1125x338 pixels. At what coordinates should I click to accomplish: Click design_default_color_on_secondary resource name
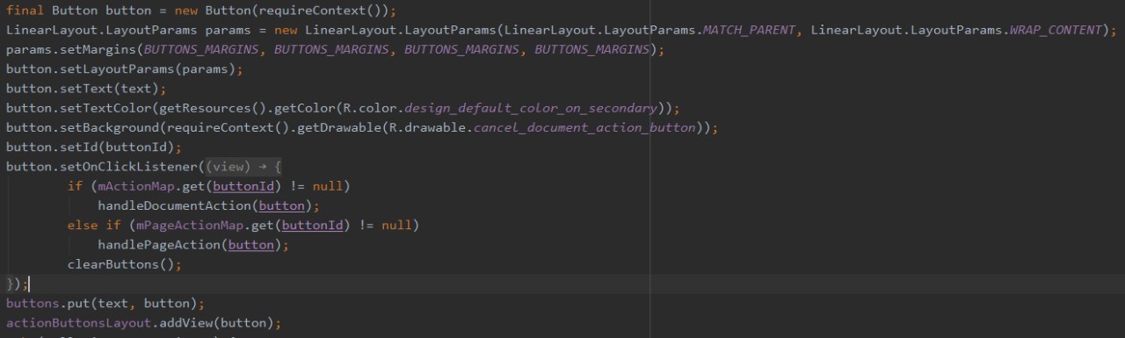(x=531, y=108)
